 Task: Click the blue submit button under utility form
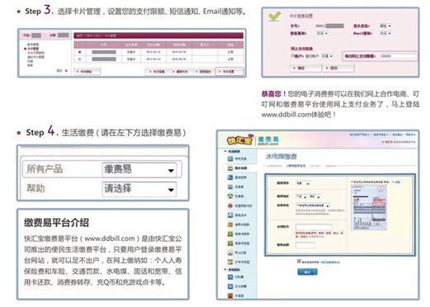click(307, 272)
